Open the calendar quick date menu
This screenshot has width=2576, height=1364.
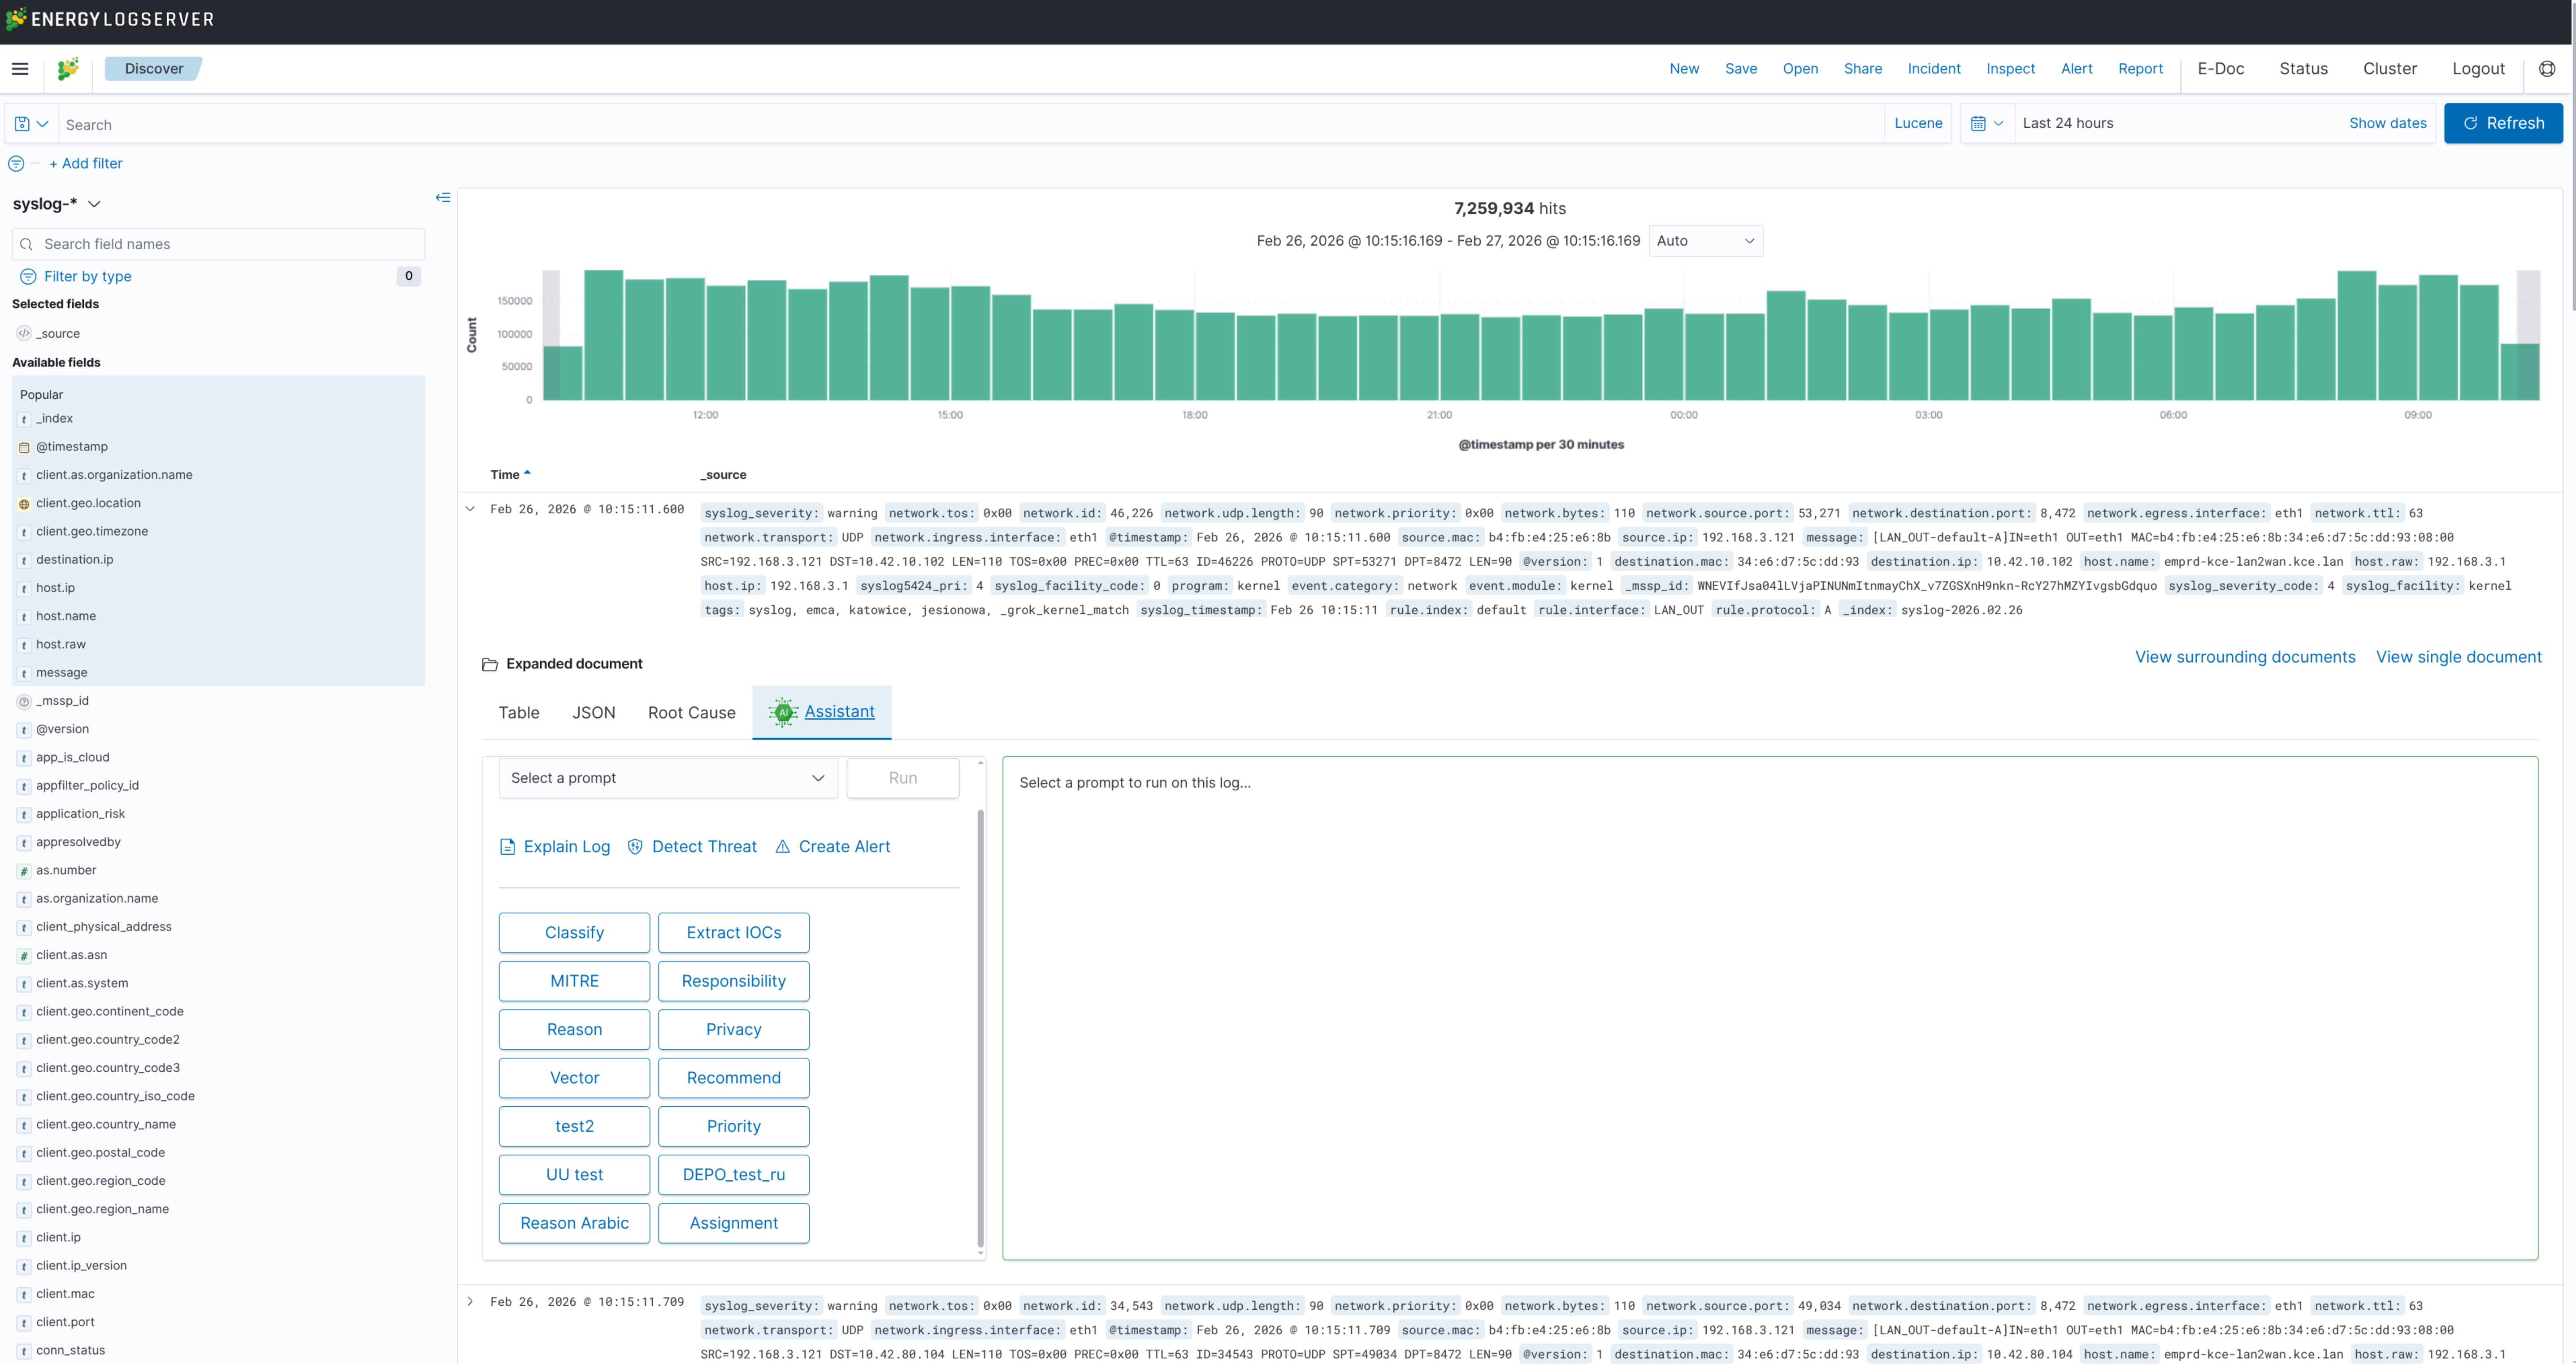point(1986,124)
